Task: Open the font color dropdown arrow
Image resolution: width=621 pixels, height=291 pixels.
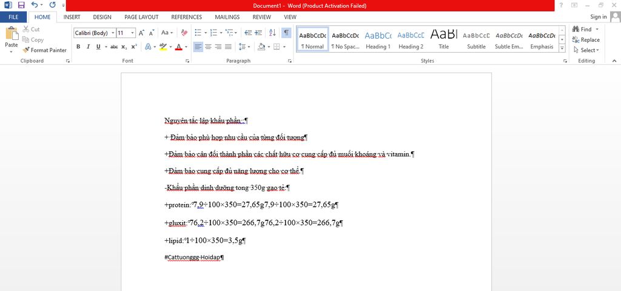Action: point(186,47)
